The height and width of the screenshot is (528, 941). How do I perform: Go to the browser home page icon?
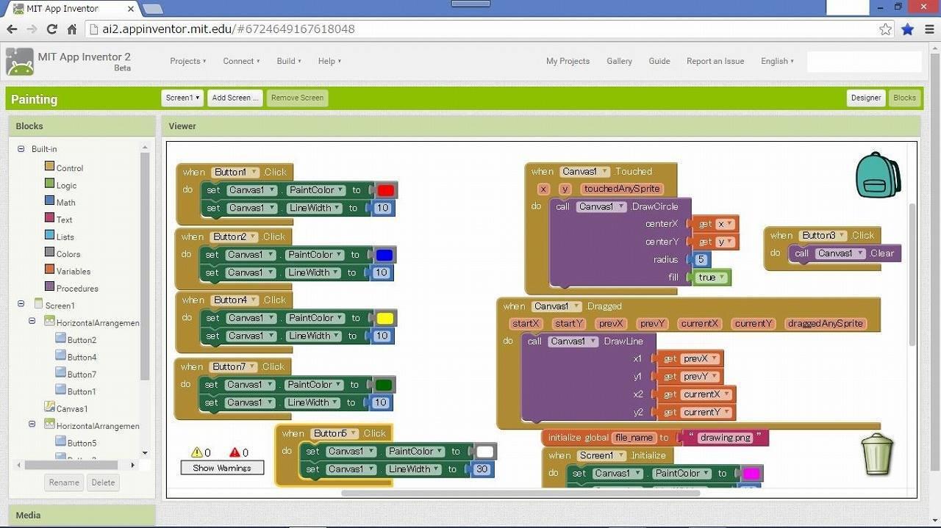click(71, 29)
